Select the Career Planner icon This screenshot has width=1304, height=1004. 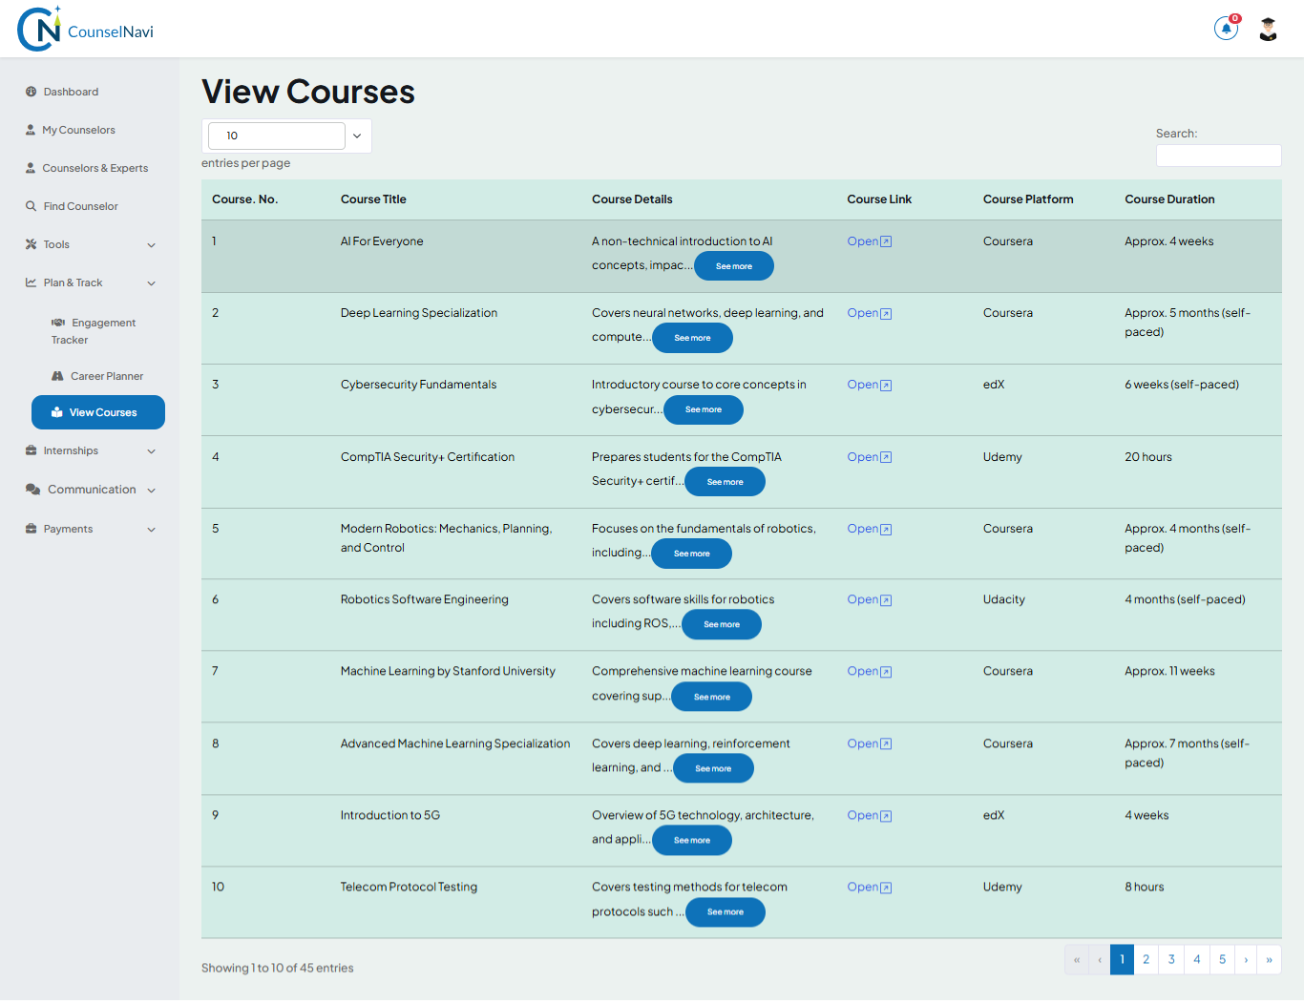[57, 375]
